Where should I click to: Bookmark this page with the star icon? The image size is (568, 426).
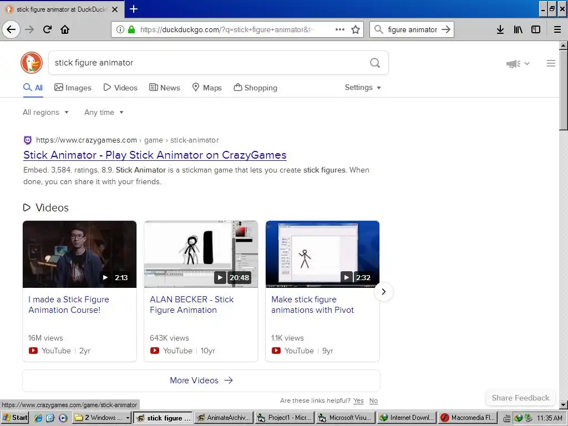356,29
